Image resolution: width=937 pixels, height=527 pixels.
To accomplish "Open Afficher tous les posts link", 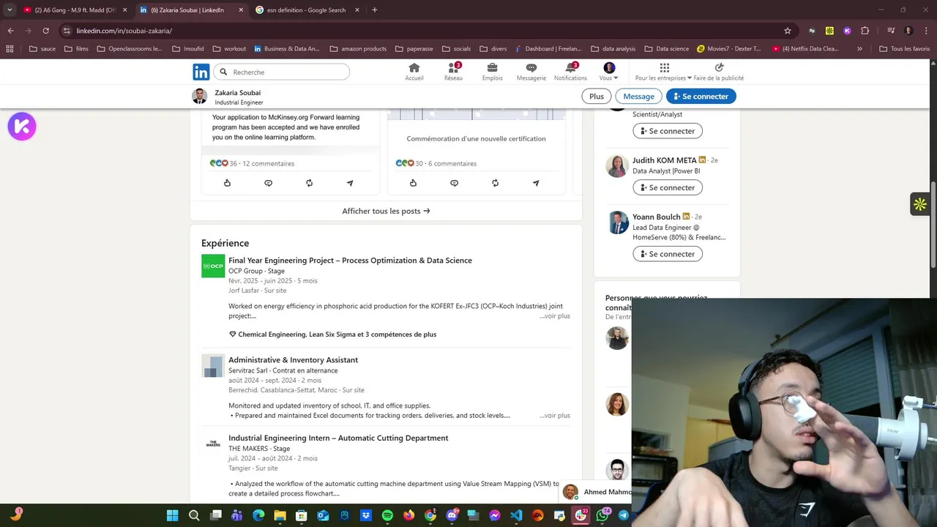I will click(x=386, y=211).
